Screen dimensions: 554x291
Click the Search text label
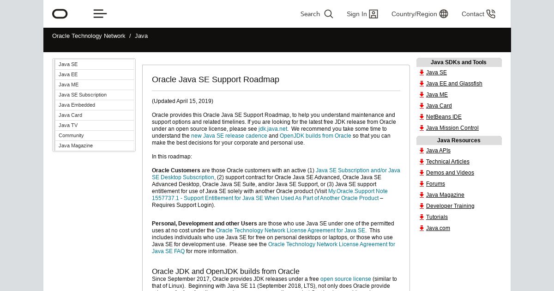(310, 14)
